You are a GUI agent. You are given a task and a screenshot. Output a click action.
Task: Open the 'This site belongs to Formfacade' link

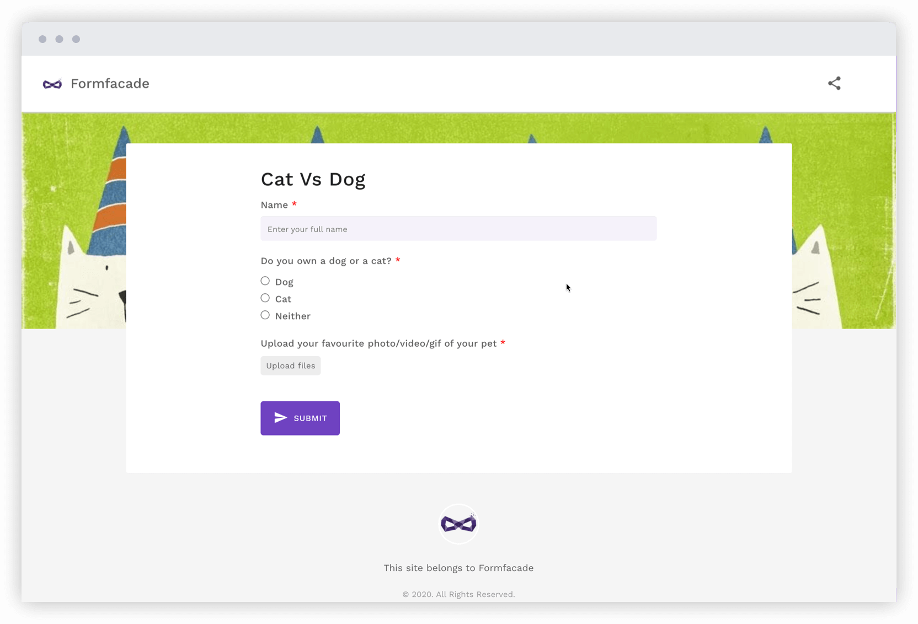click(458, 568)
